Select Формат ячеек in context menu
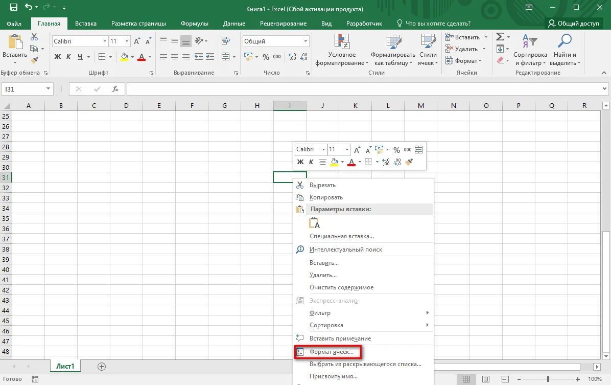The width and height of the screenshot is (611, 385). [x=331, y=352]
